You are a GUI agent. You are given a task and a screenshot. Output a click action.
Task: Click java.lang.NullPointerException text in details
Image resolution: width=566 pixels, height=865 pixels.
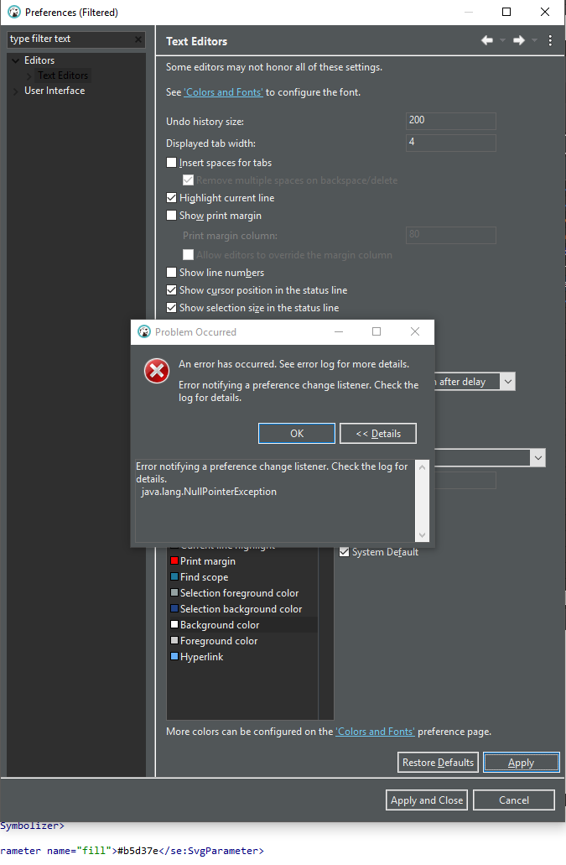coord(209,492)
